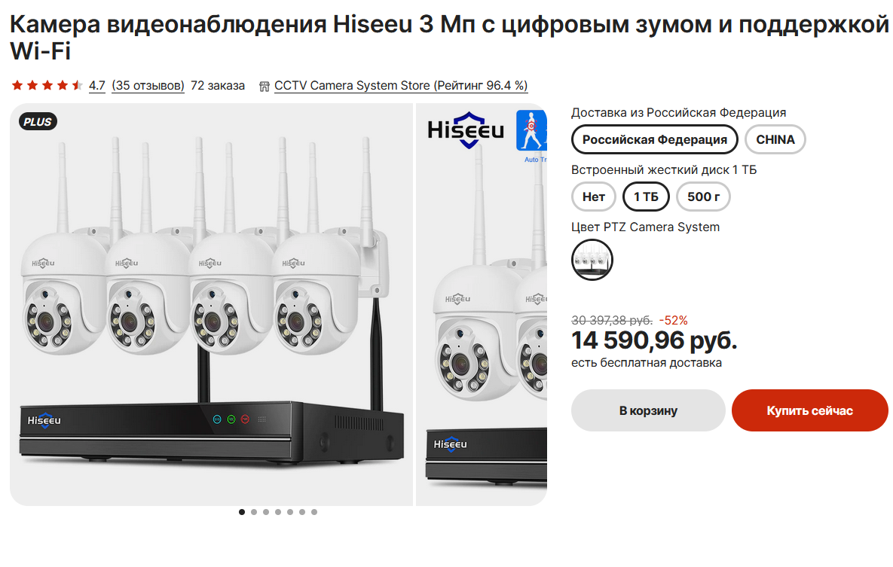Choose the Нет hard disk option
The width and height of the screenshot is (893, 567).
[x=593, y=197]
